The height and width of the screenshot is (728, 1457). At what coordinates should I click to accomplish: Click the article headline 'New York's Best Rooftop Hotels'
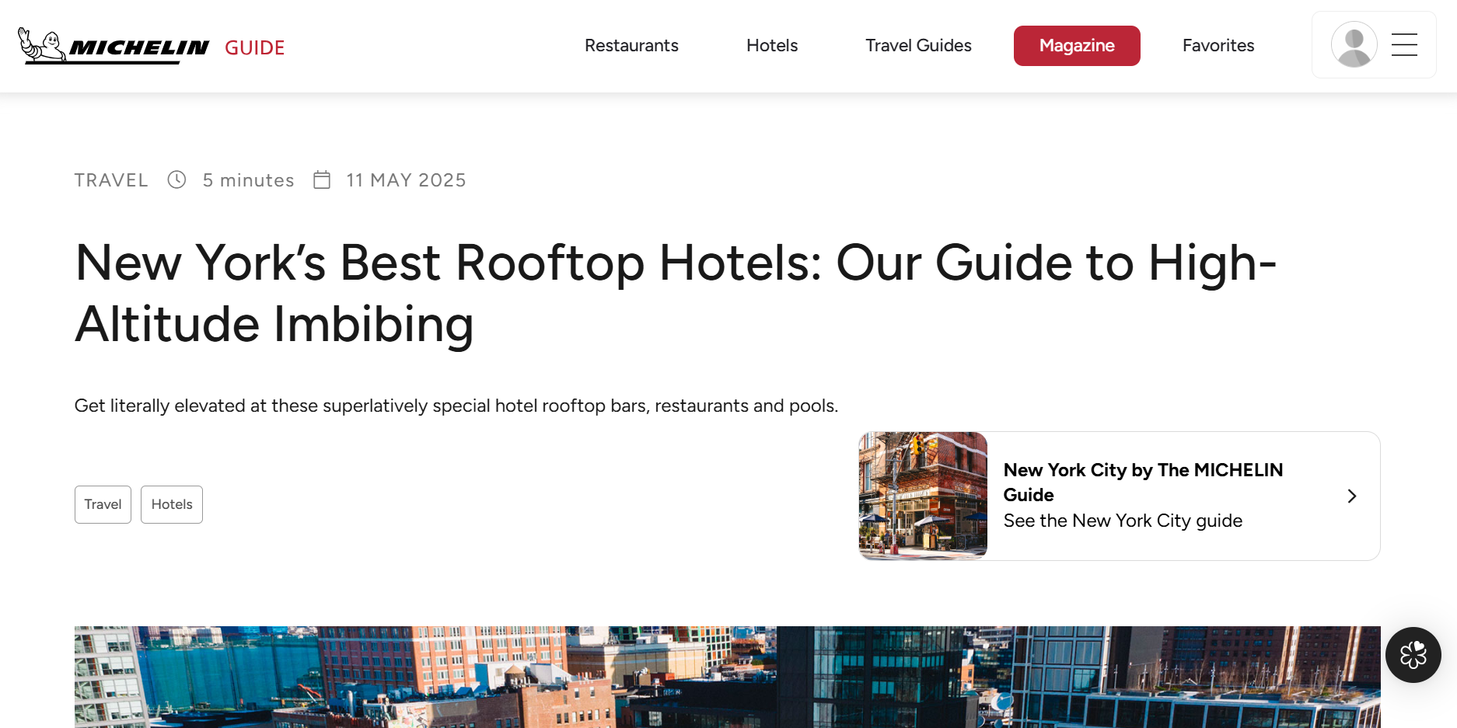[676, 293]
